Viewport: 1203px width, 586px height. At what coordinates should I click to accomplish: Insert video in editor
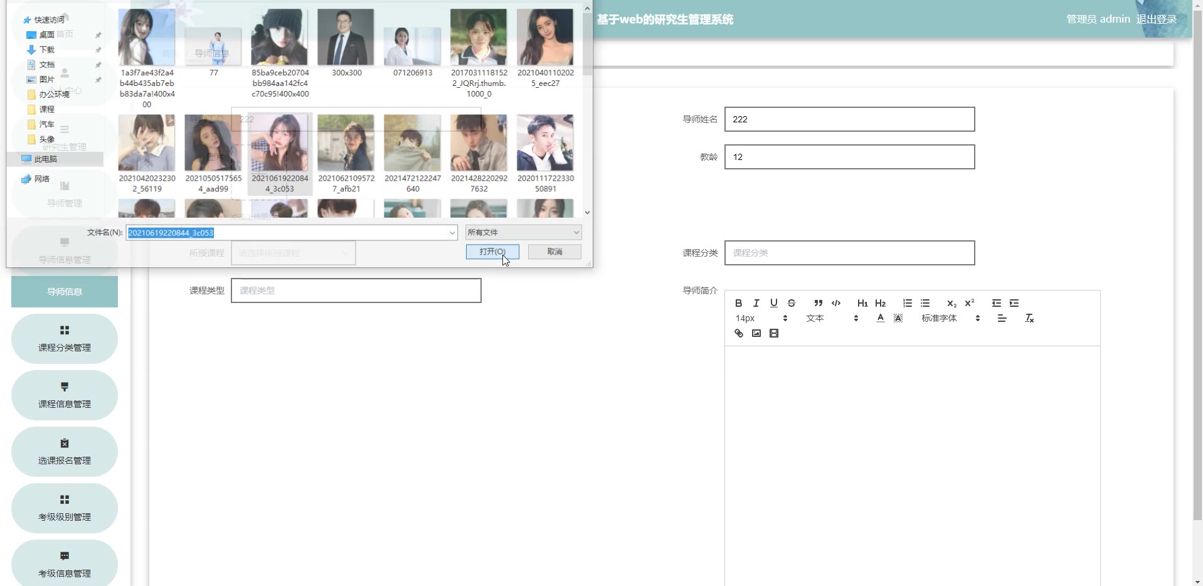click(773, 333)
